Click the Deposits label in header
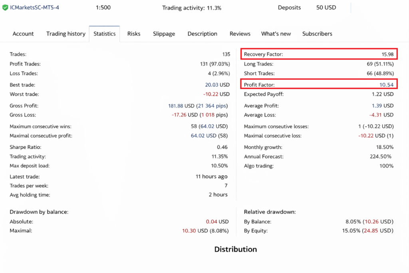 (x=289, y=8)
